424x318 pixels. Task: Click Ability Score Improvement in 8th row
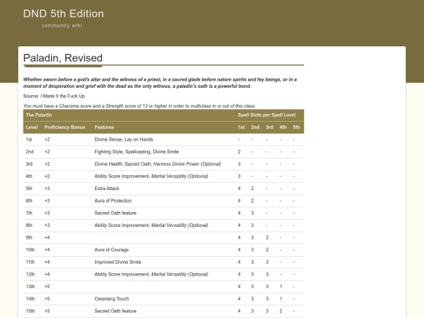[x=122, y=225]
